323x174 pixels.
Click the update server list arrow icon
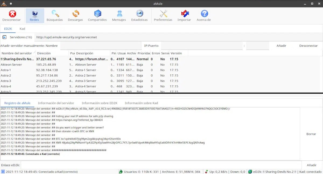5,37
